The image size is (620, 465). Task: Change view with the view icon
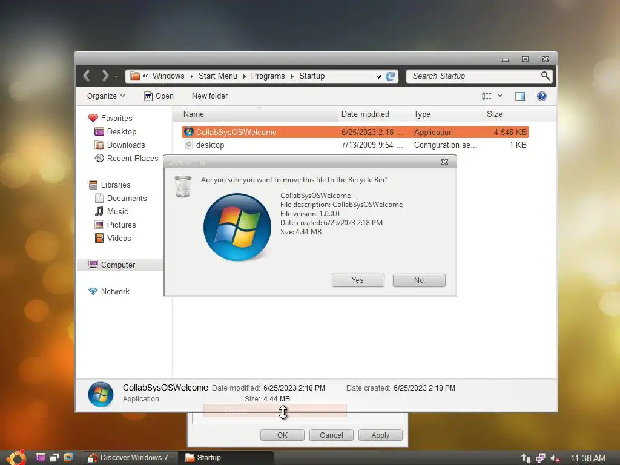(x=486, y=96)
